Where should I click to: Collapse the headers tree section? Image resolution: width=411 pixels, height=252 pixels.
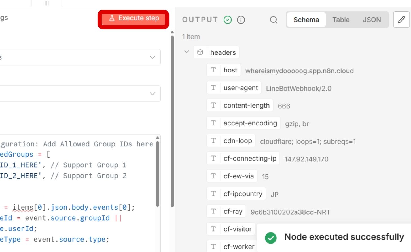[x=187, y=52]
